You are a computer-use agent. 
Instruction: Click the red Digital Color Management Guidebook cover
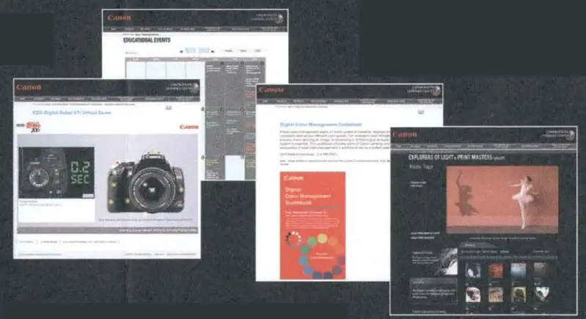click(312, 225)
